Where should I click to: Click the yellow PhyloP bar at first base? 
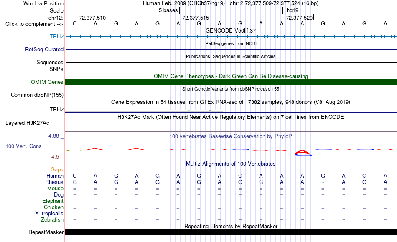[74, 151]
